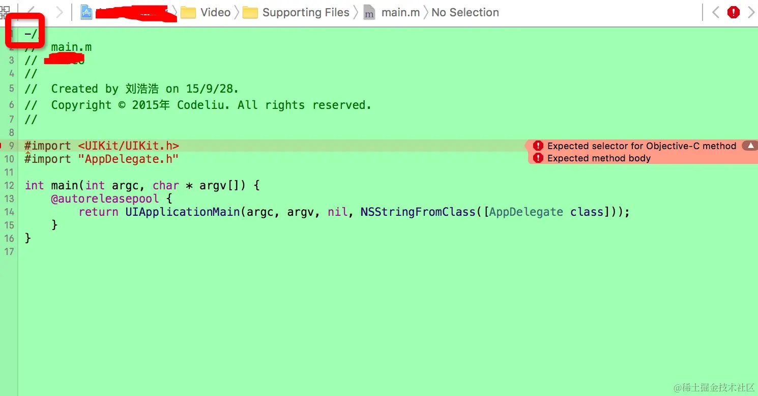Click red error icon beside Expected method body
The height and width of the screenshot is (396, 758).
pyautogui.click(x=538, y=158)
